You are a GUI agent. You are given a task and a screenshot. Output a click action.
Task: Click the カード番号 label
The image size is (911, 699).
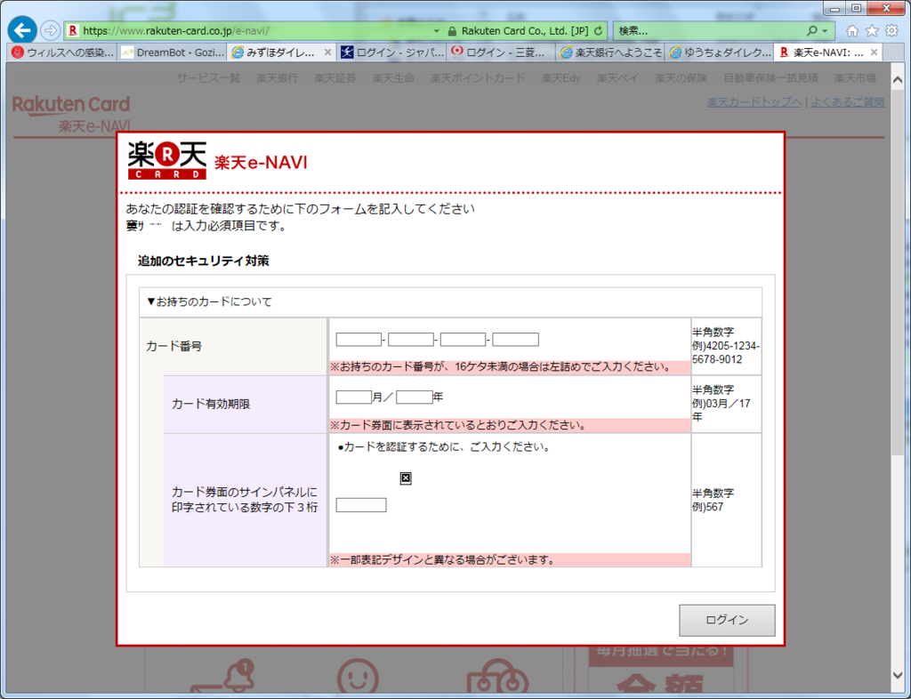173,346
